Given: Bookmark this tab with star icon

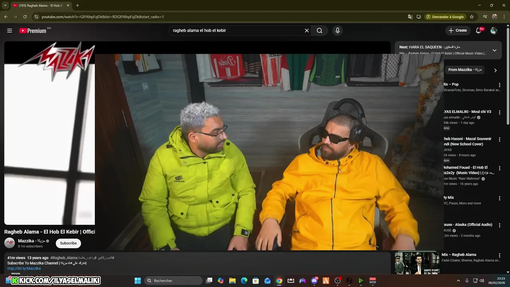Looking at the screenshot, I should (472, 17).
